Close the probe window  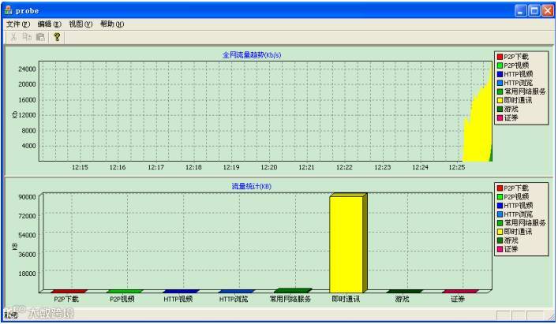[x=548, y=11]
